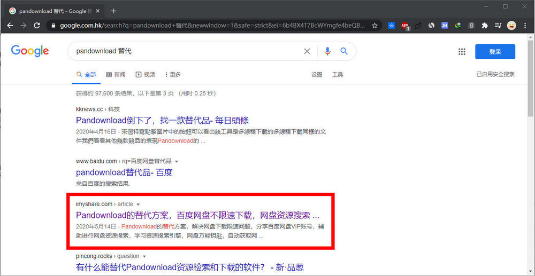Open a new browser tab
This screenshot has height=276, width=535.
point(113,11)
